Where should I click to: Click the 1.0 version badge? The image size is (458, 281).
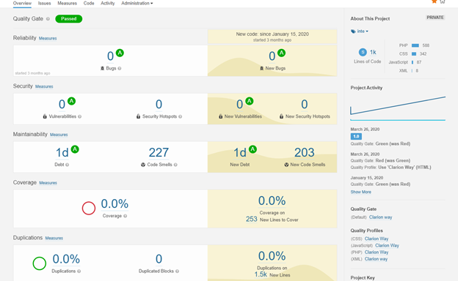click(356, 136)
